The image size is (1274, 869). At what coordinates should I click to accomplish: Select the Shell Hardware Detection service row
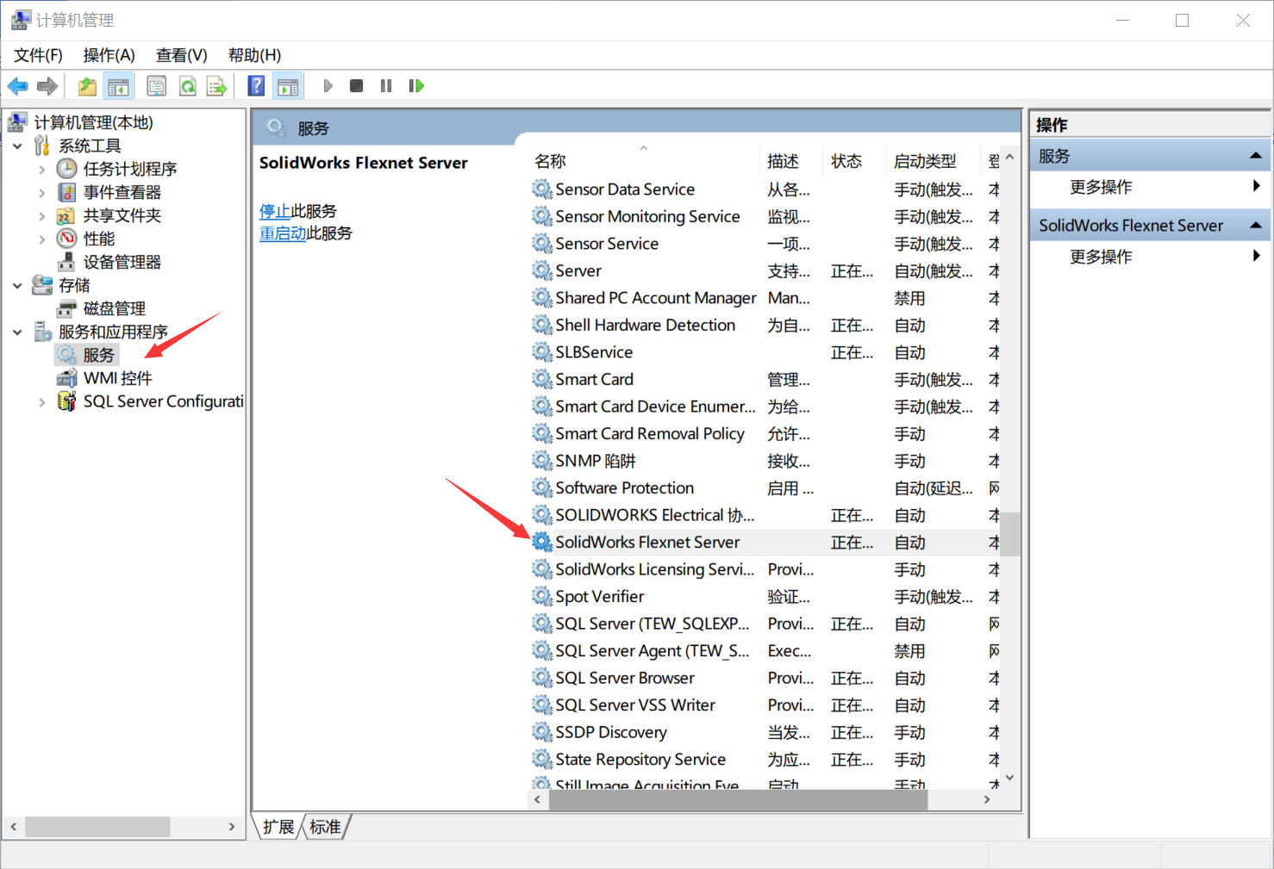coord(765,325)
